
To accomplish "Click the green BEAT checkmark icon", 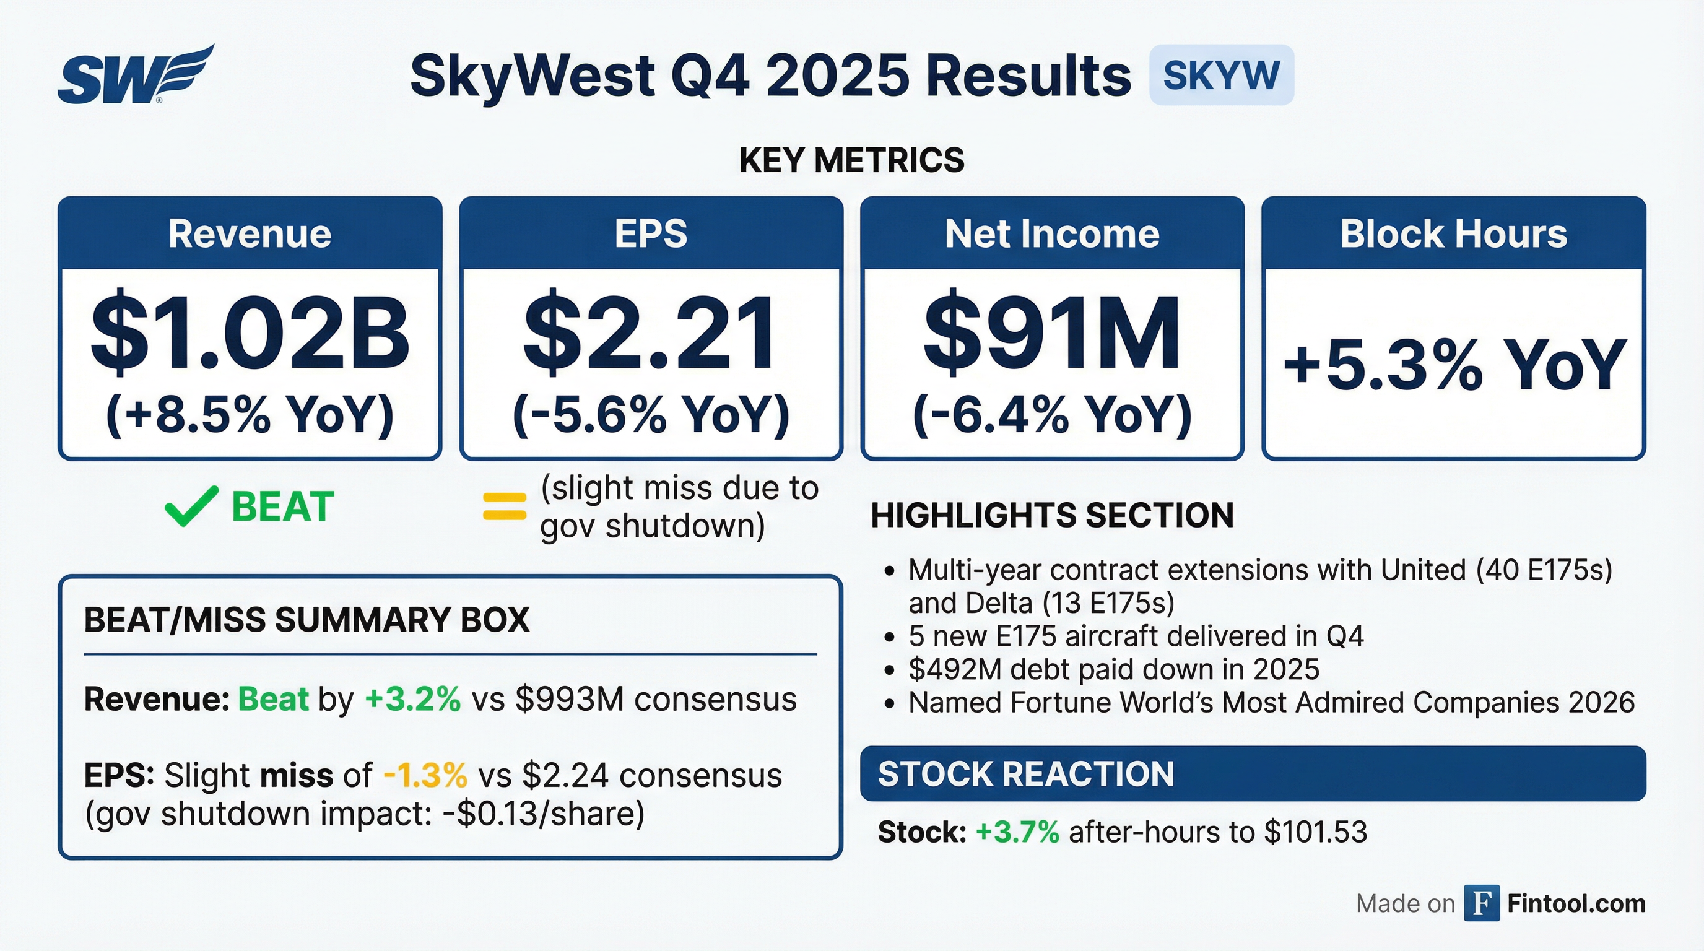I will pyautogui.click(x=191, y=506).
